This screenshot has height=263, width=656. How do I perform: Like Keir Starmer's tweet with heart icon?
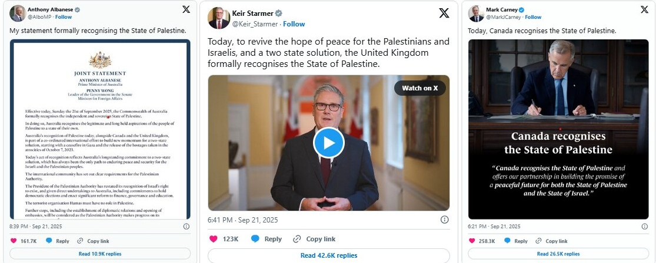(214, 239)
